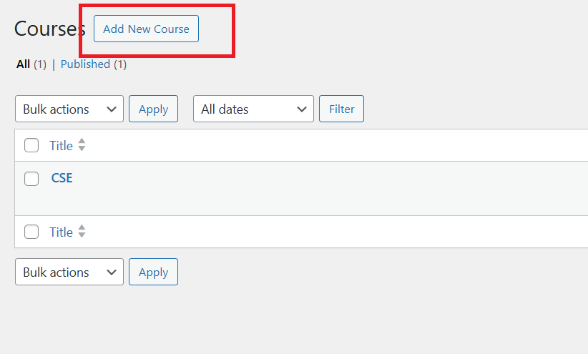Click ascending sort arrow beside footer Title

click(x=82, y=228)
